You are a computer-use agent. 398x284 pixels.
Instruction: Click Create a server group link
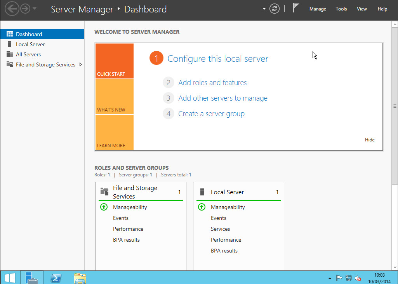[212, 114]
